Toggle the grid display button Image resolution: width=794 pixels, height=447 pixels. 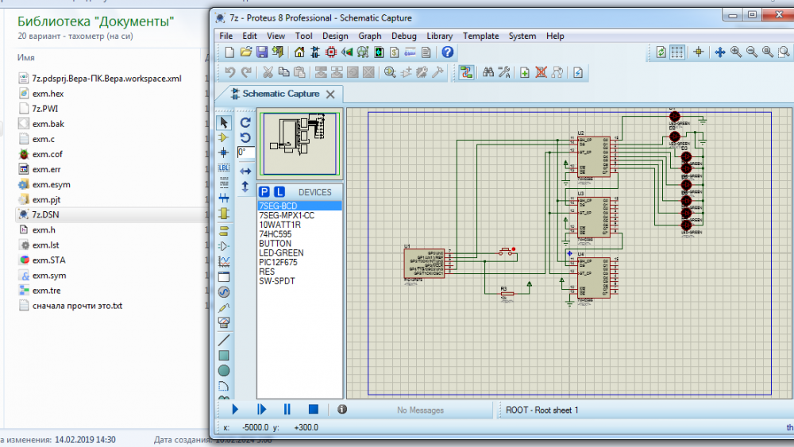click(x=676, y=52)
